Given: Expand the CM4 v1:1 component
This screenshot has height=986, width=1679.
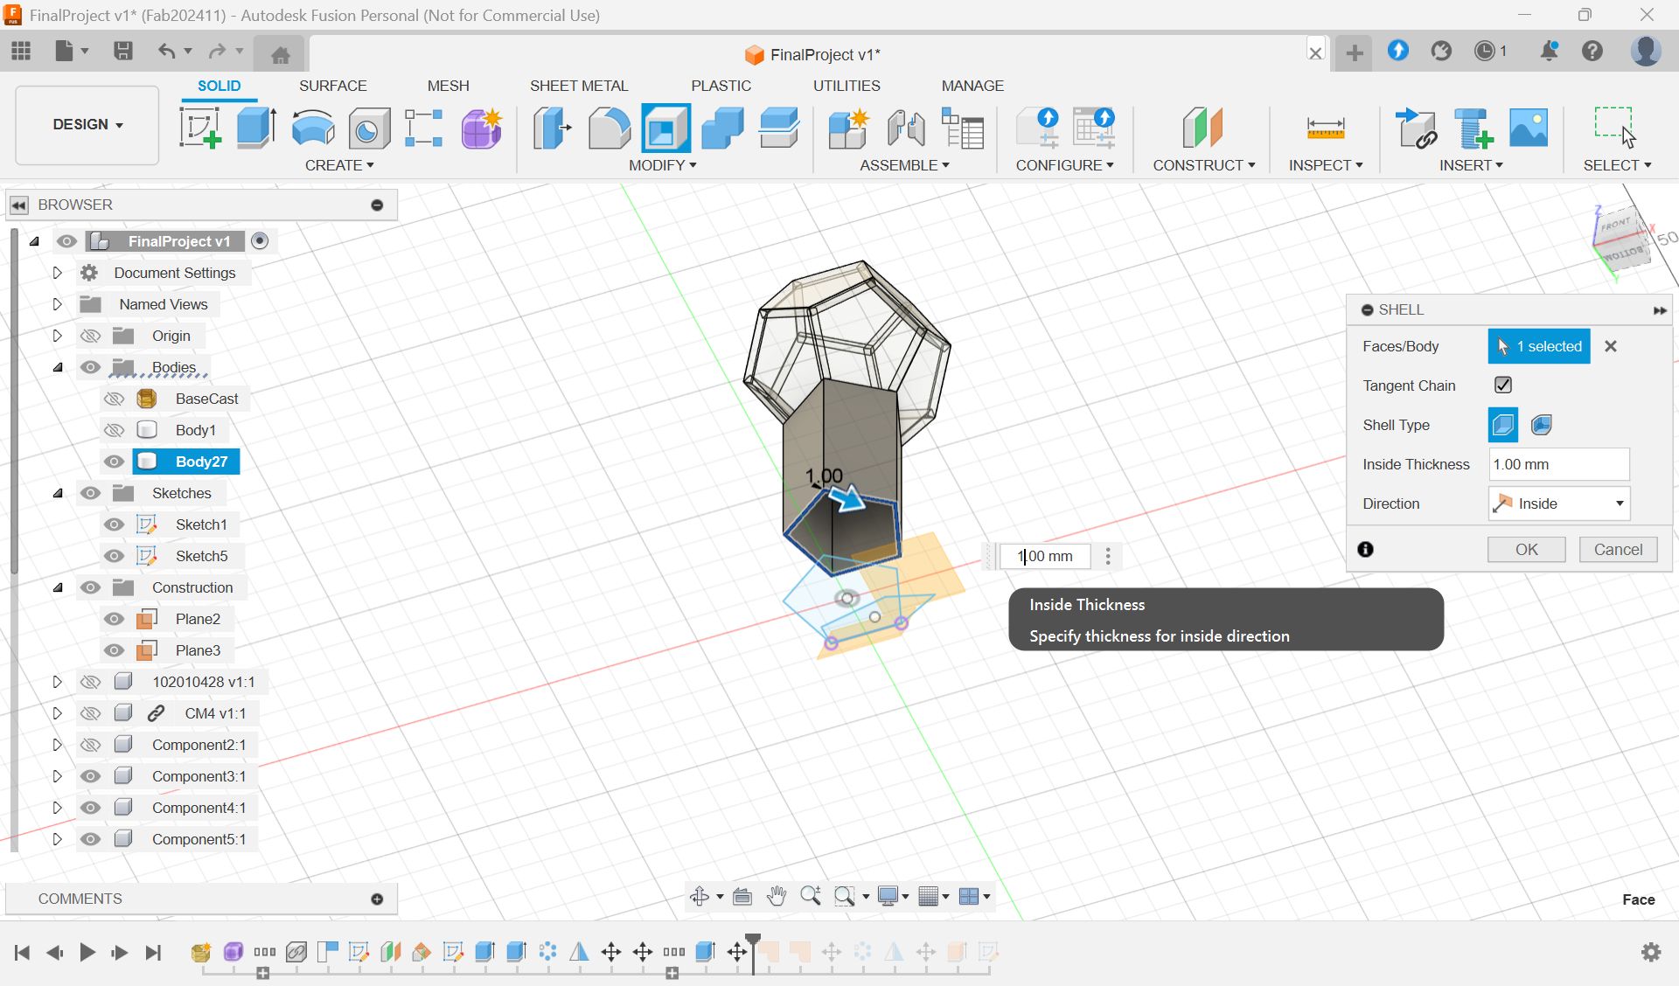Looking at the screenshot, I should (x=57, y=713).
